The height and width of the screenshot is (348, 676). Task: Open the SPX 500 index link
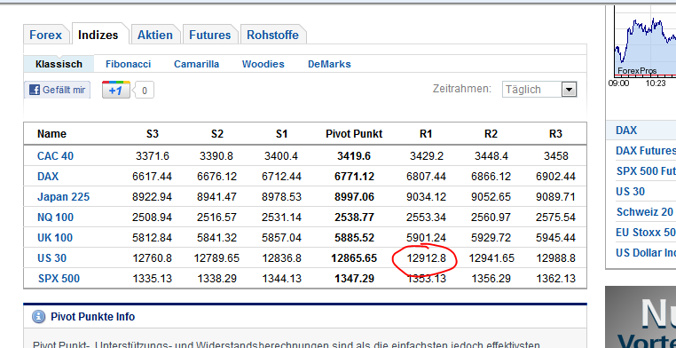59,279
